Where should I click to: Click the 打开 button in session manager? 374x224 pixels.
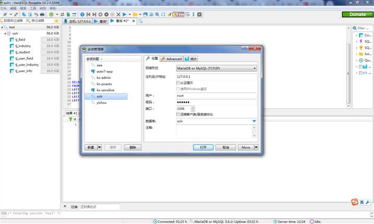203,147
